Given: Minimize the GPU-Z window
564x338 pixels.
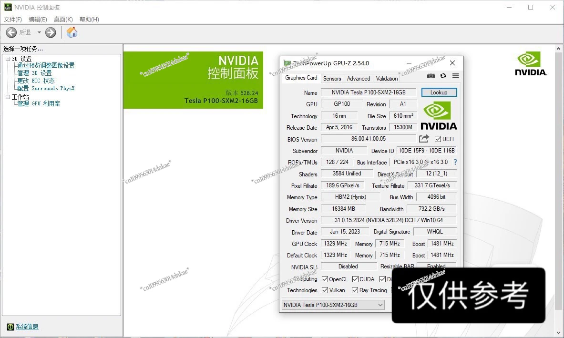Looking at the screenshot, I should click(x=409, y=63).
